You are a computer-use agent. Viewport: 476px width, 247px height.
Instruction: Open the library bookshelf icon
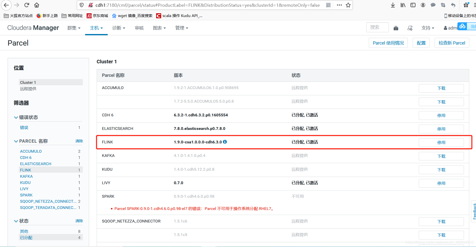[403, 5]
